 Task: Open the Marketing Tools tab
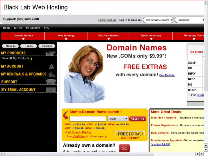click(188, 36)
